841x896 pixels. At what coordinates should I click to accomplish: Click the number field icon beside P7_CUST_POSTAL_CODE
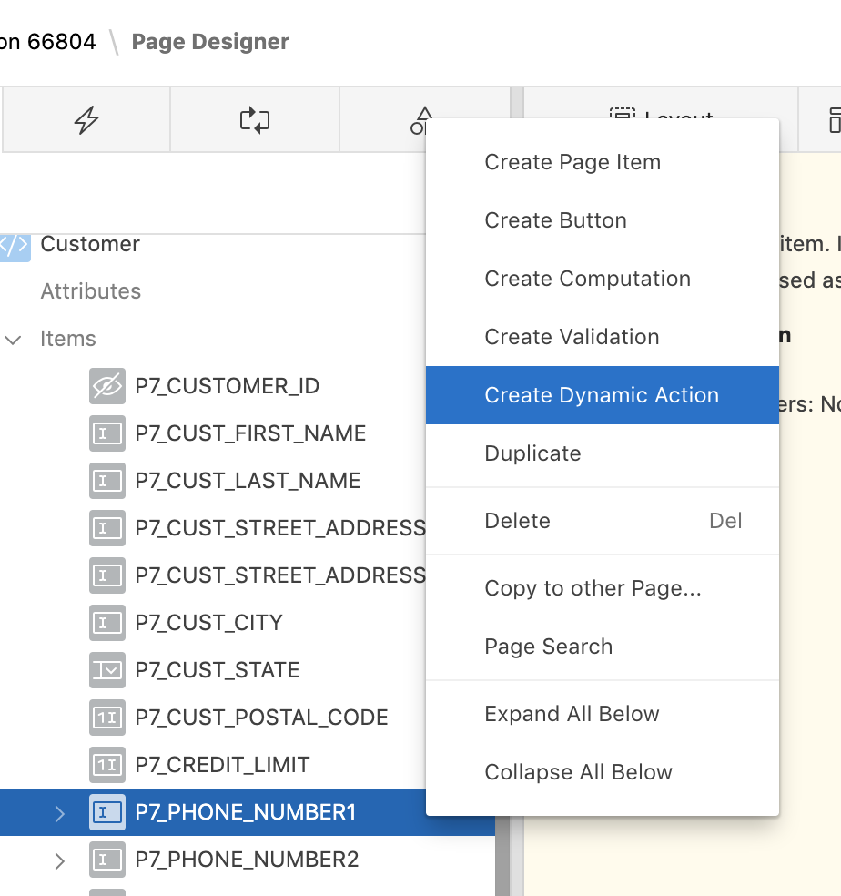(x=106, y=718)
